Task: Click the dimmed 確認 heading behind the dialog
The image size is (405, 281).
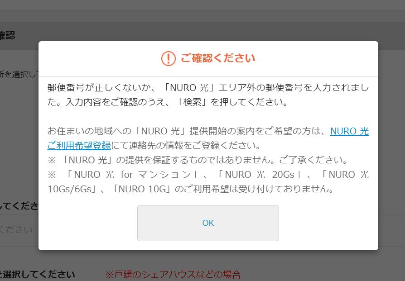Action: 8,35
